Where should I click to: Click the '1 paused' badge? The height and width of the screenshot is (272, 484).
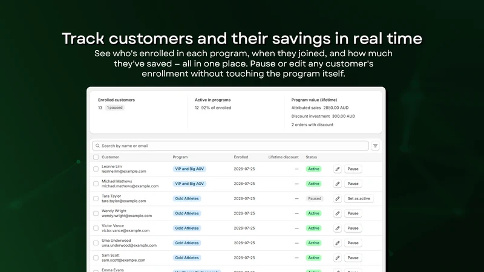pyautogui.click(x=114, y=108)
